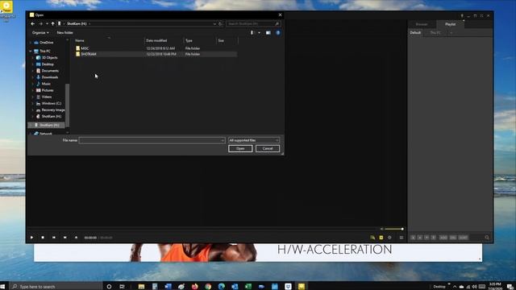Image resolution: width=516 pixels, height=290 pixels.
Task: Select the MISC folder
Action: point(85,48)
